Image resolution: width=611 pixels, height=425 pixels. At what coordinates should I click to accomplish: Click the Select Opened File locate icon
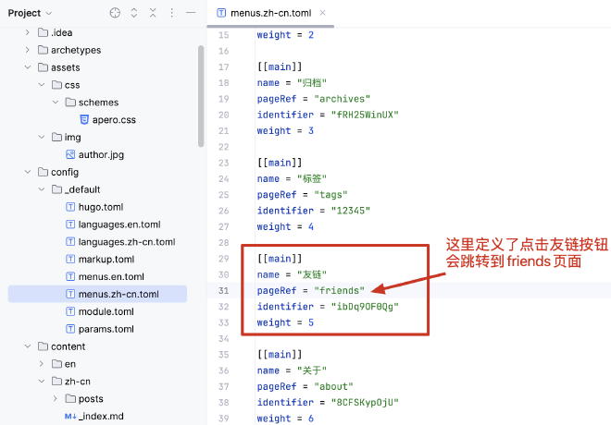coord(115,13)
